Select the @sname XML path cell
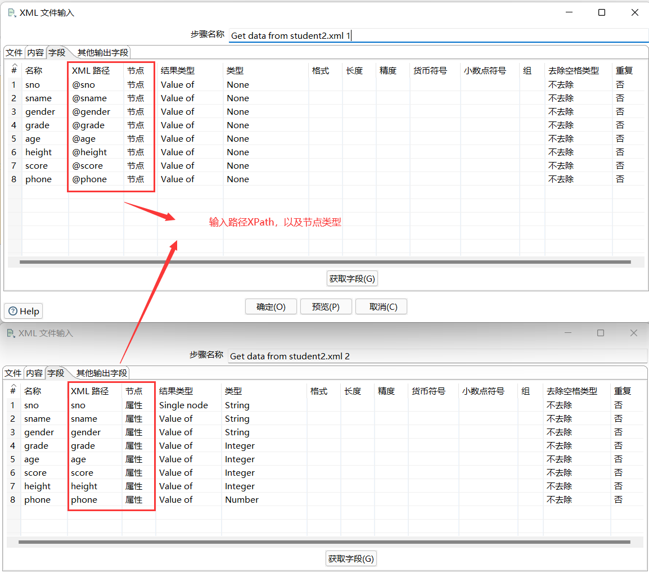 coord(96,98)
